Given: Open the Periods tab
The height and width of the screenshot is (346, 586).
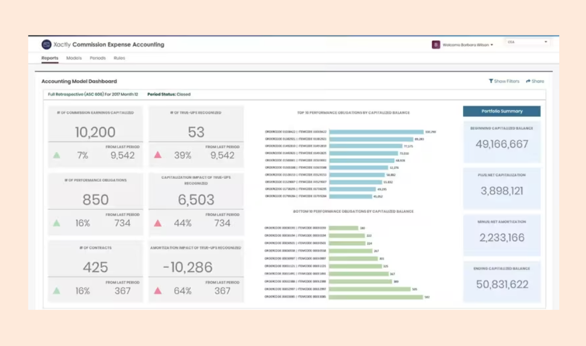Looking at the screenshot, I should point(97,58).
